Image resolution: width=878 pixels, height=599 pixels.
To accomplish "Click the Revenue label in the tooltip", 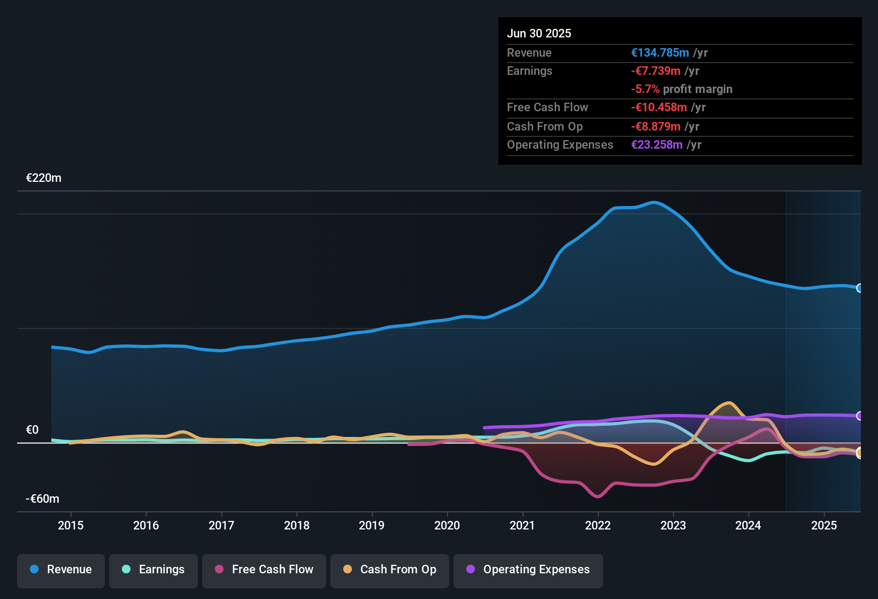I will point(529,52).
